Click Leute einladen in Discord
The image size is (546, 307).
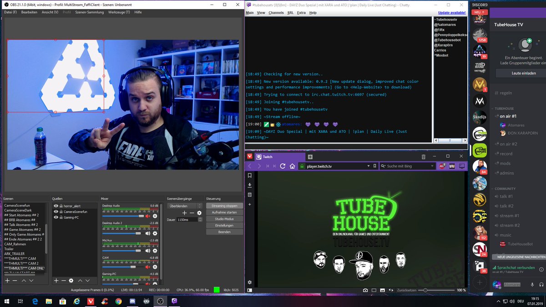(x=523, y=73)
